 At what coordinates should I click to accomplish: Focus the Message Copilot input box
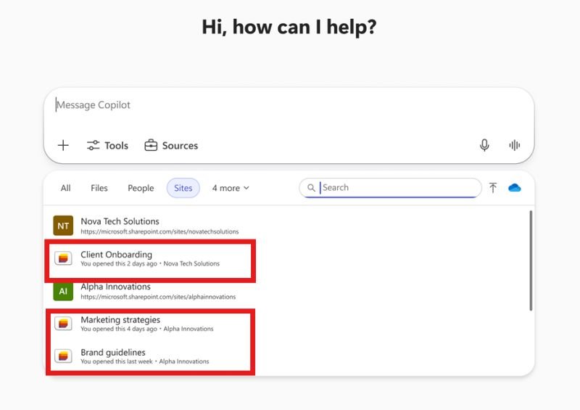pyautogui.click(x=289, y=105)
